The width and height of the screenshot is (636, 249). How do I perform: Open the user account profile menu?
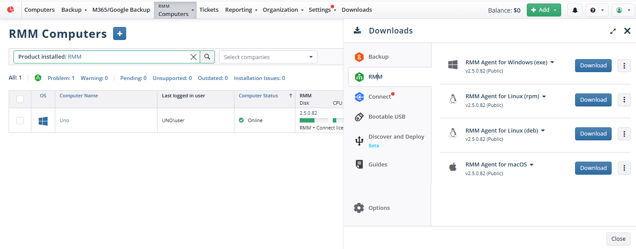pos(623,10)
